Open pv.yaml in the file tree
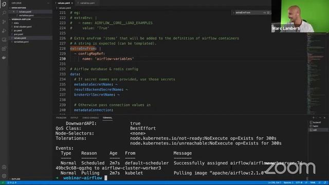329x185 pixels. (17, 31)
